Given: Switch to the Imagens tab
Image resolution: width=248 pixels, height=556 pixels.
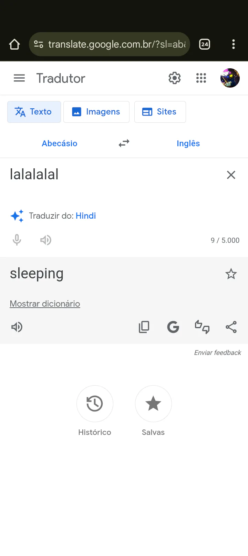Looking at the screenshot, I should (x=96, y=112).
